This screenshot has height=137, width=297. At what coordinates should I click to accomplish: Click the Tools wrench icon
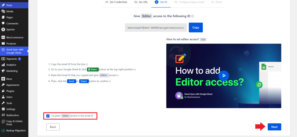[3, 103]
